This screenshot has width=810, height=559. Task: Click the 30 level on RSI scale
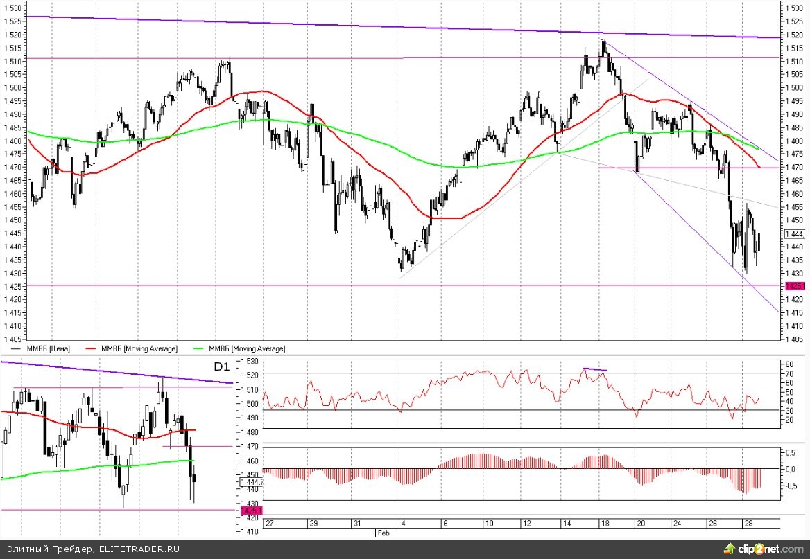[788, 410]
